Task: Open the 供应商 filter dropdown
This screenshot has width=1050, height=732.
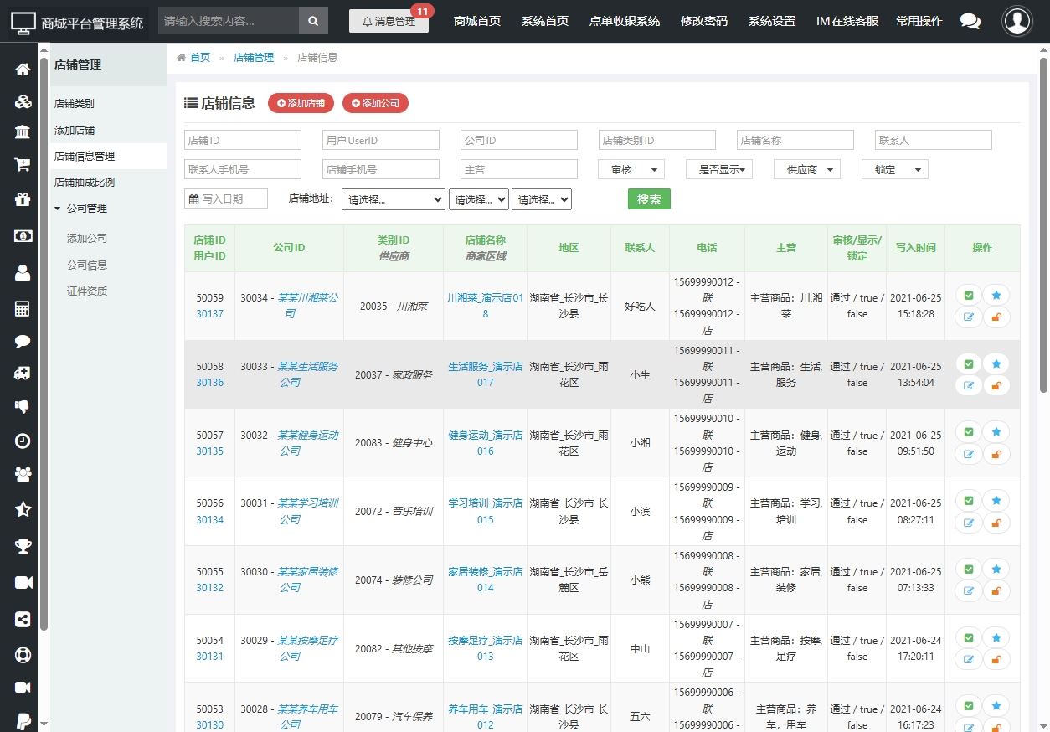Action: (x=807, y=169)
